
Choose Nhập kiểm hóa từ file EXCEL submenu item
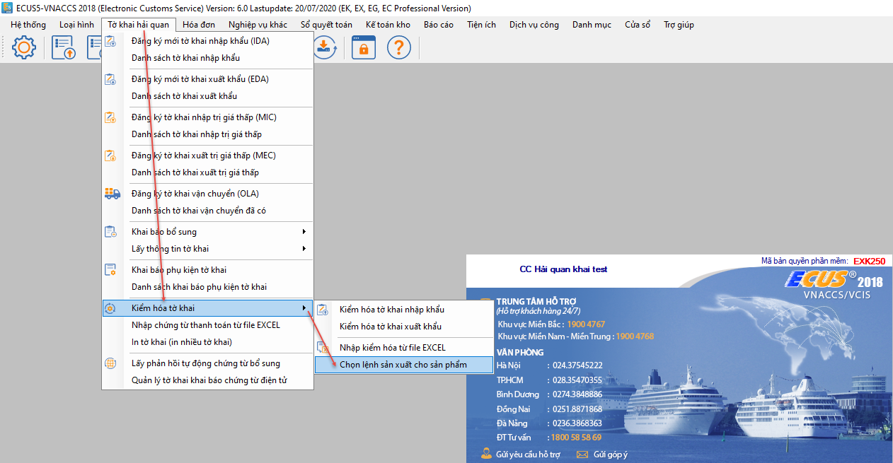click(x=404, y=348)
